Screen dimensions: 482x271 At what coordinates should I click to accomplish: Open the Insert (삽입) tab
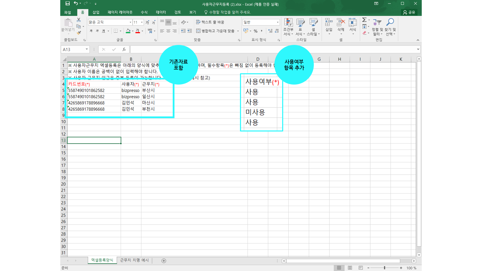[96, 12]
